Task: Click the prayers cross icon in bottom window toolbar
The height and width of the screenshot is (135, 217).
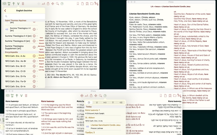Action: pyautogui.click(x=17, y=96)
